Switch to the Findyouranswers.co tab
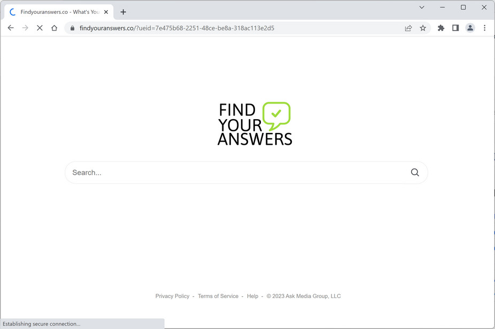Screen dimensions: 495x329 pyautogui.click(x=59, y=11)
